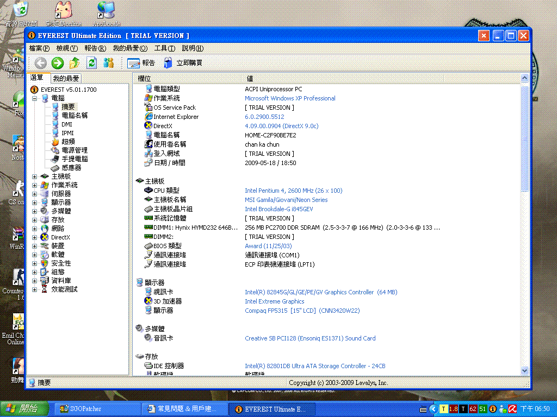Open the Microsoft Windows XP Professional link
The width and height of the screenshot is (557, 417).
pos(290,98)
